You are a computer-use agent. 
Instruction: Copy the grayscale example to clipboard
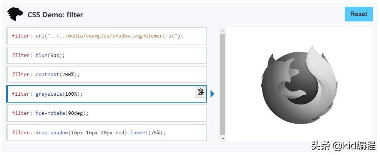click(x=201, y=92)
